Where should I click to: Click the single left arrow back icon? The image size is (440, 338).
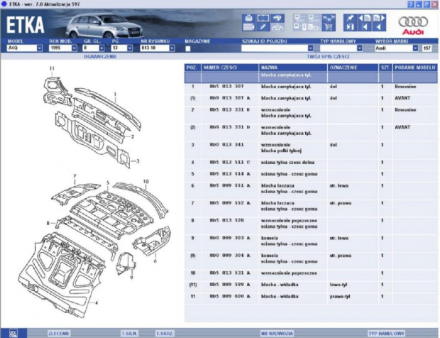pyautogui.click(x=379, y=27)
